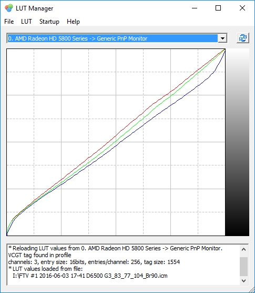255x293 pixels.
Task: Open the Help menu
Action: [x=73, y=22]
